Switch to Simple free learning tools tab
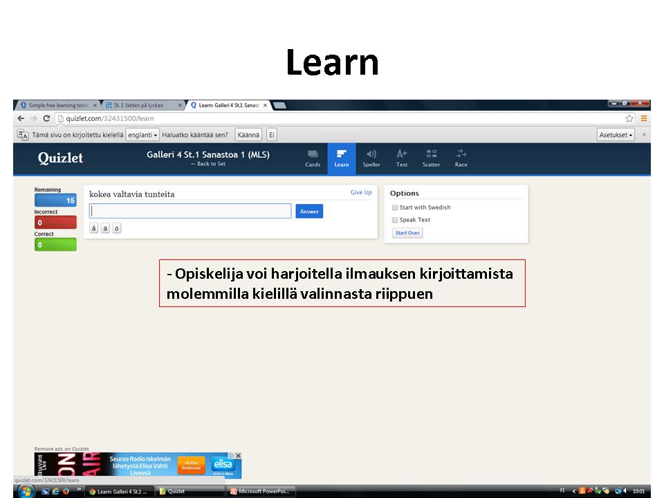Screen dimensions: 664x498 pyautogui.click(x=58, y=105)
